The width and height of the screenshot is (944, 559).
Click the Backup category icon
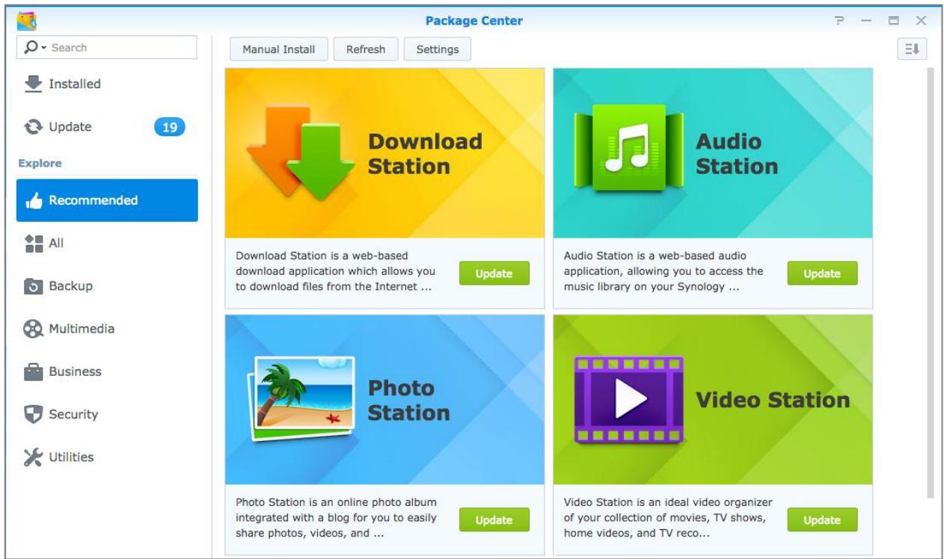[x=34, y=286]
